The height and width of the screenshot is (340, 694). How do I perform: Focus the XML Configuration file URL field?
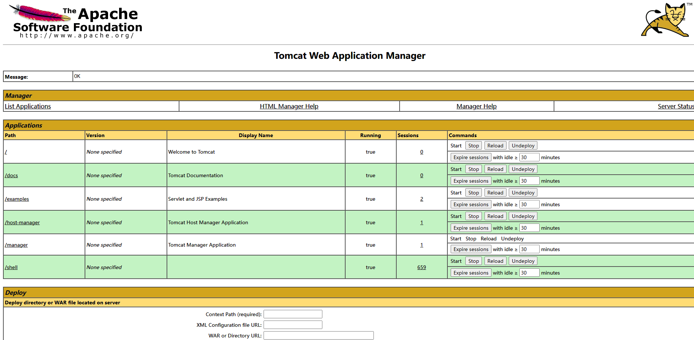click(x=293, y=325)
